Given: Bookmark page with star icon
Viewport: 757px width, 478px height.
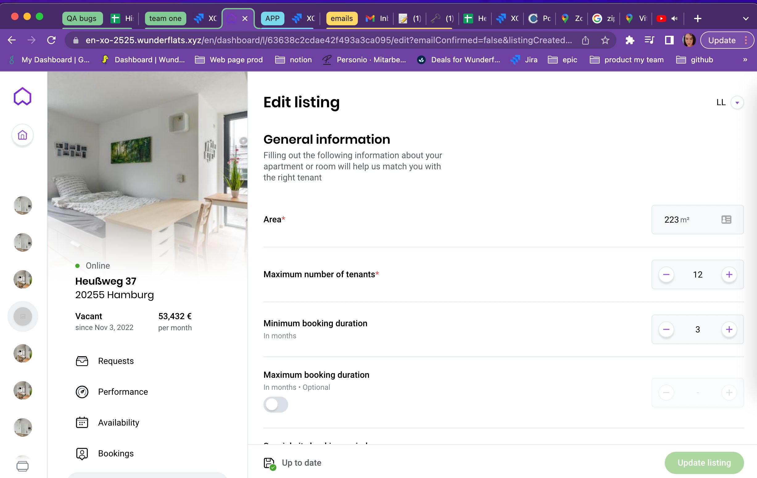Looking at the screenshot, I should pos(605,40).
